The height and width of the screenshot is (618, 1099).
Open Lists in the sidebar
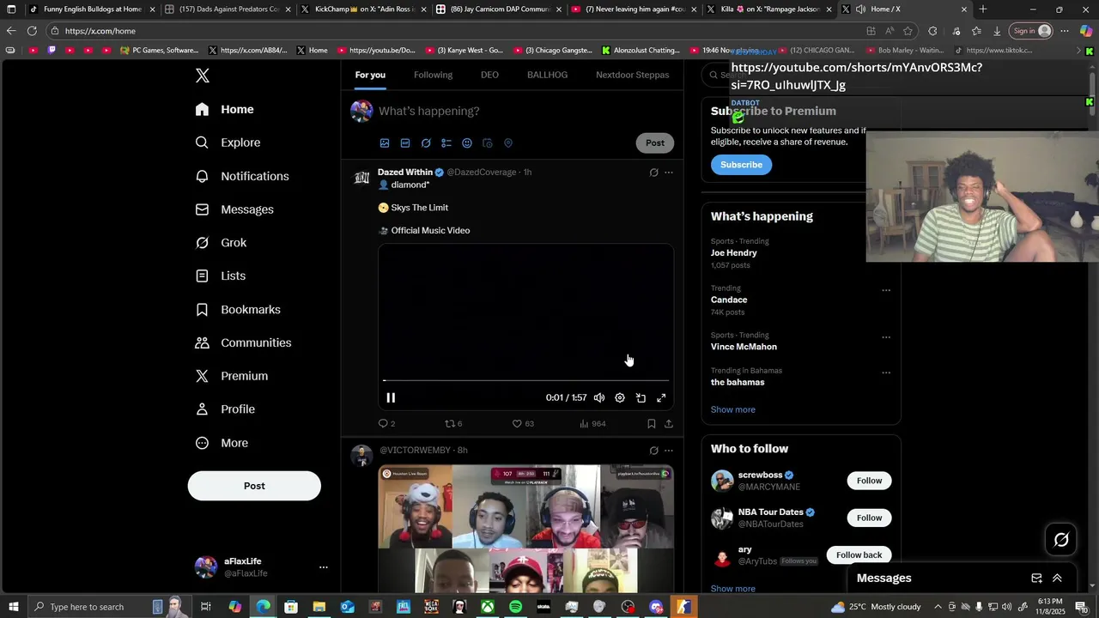click(x=221, y=276)
